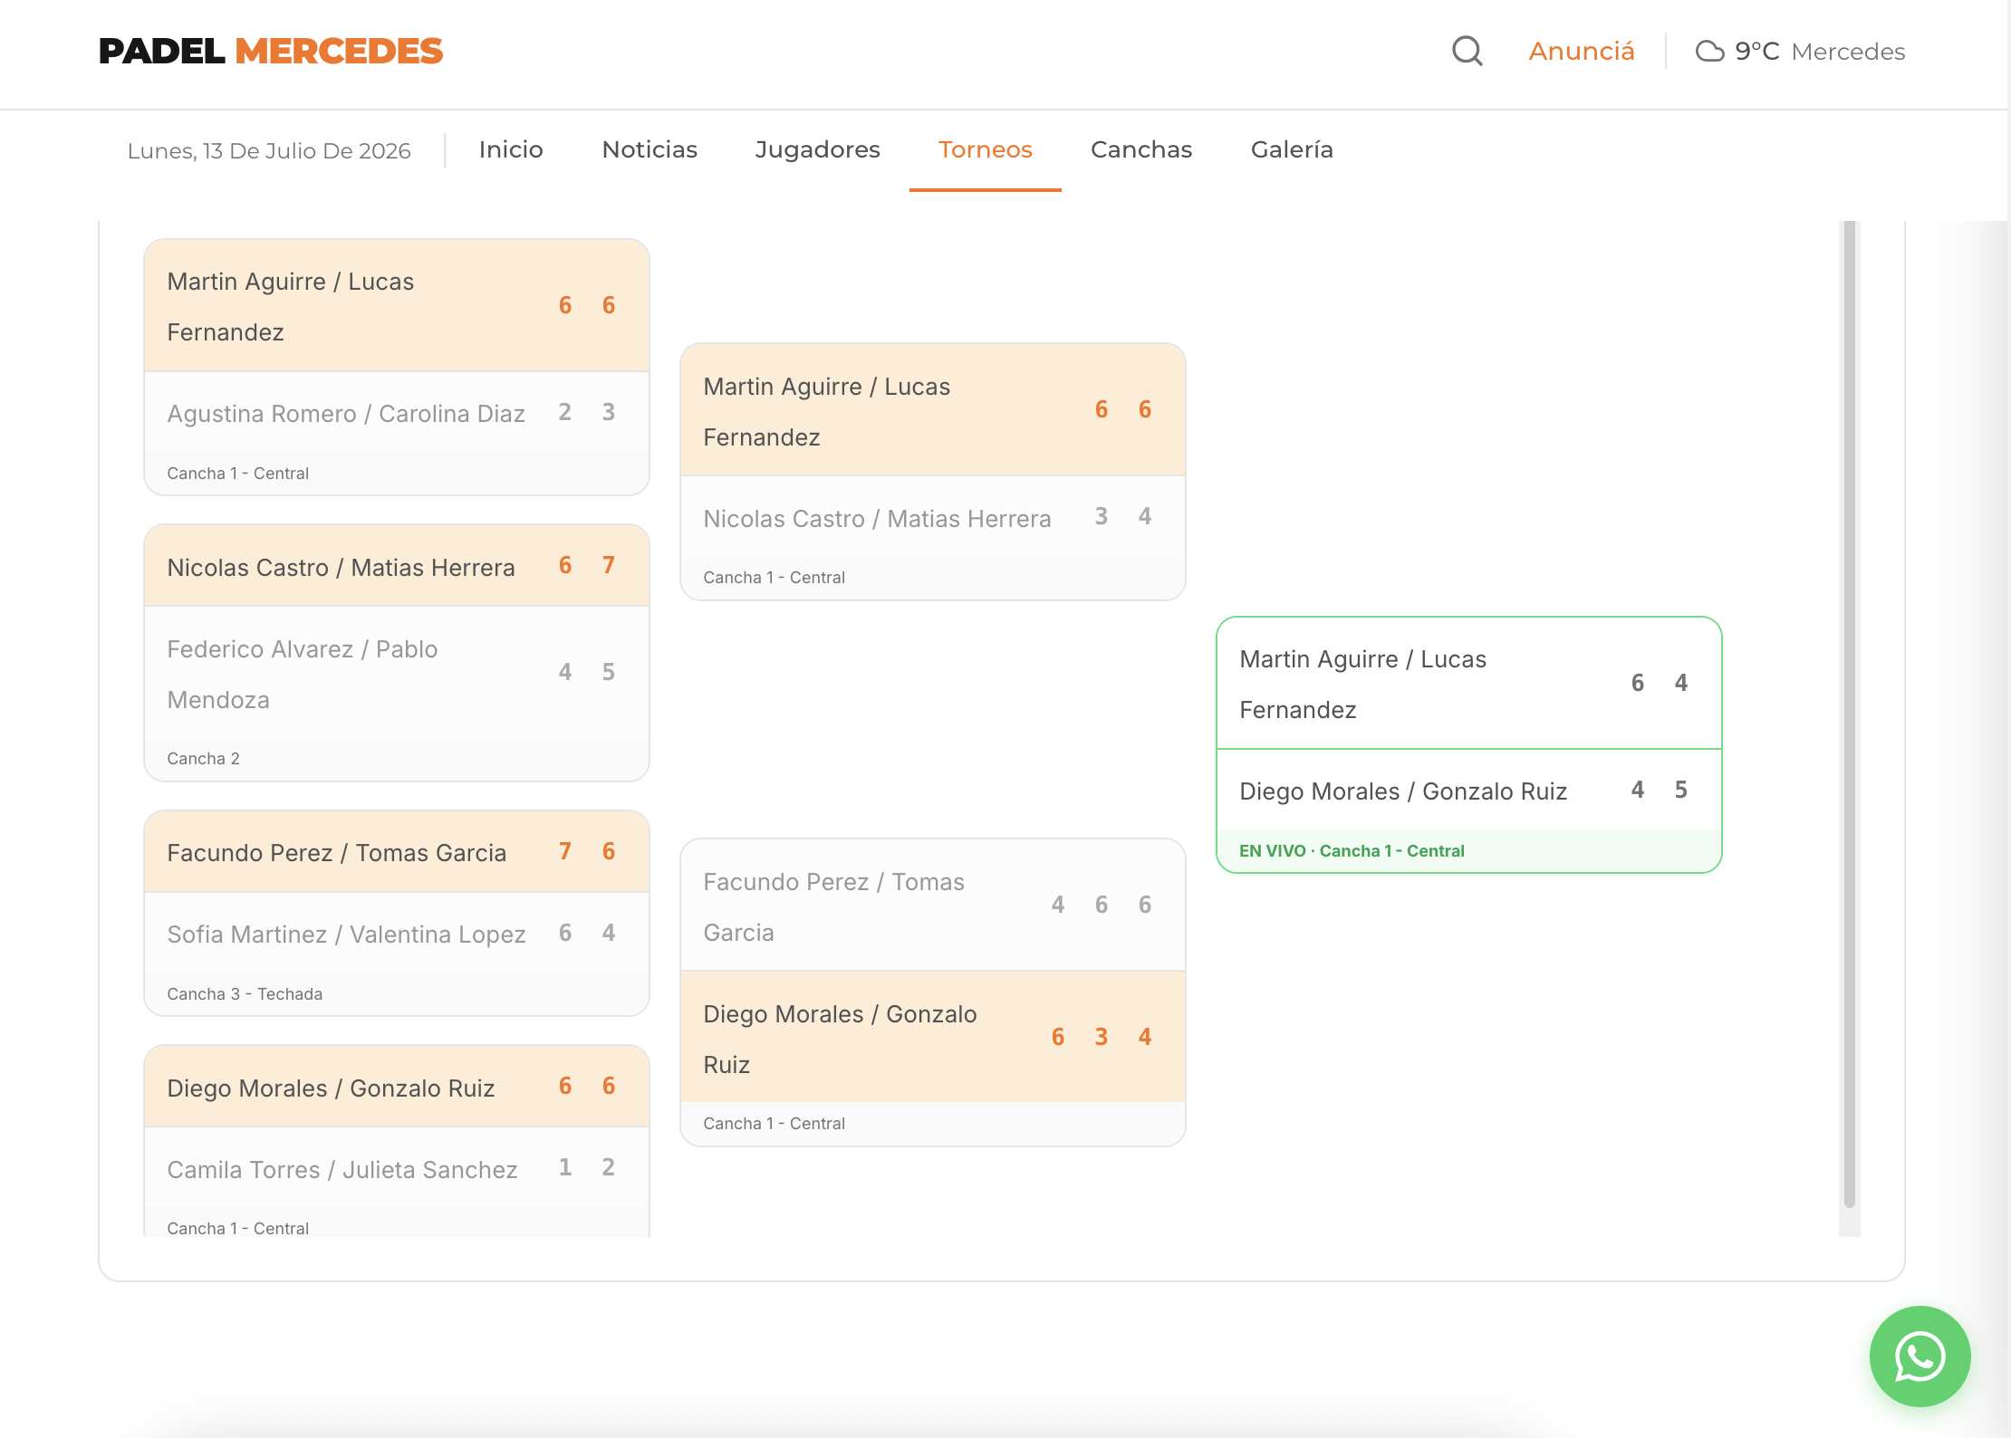
Task: Select Camila Torres / Julieta Sanchez row
Action: [397, 1168]
